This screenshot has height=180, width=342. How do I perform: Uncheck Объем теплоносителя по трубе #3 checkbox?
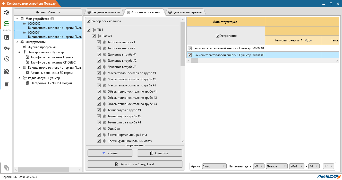(x=99, y=104)
